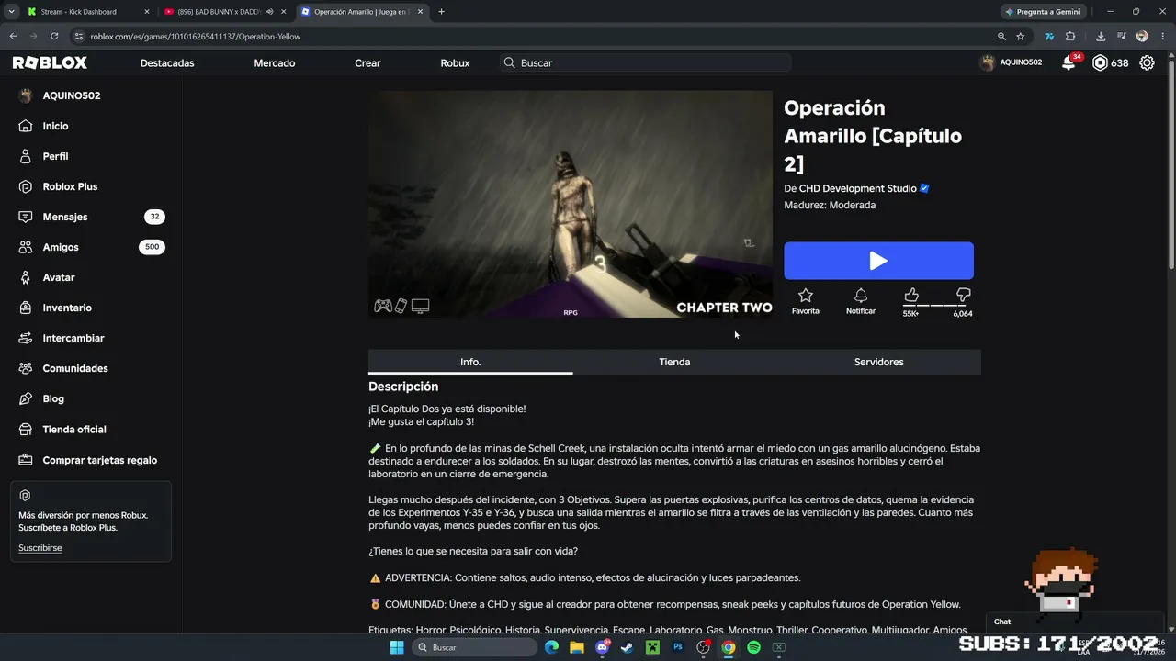The width and height of the screenshot is (1176, 661).
Task: Bookmark this page with the address bar star
Action: (x=1021, y=37)
